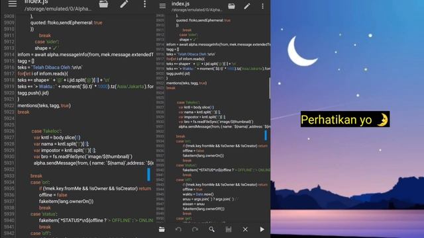The height and width of the screenshot is (238, 424).
Task: Click "offline = false" line in left editor
Action: [x=53, y=195]
